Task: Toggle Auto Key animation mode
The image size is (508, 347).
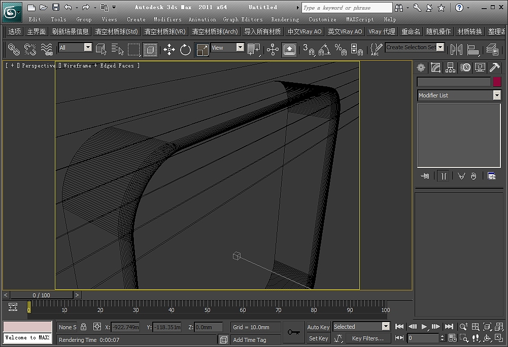Action: tap(318, 327)
